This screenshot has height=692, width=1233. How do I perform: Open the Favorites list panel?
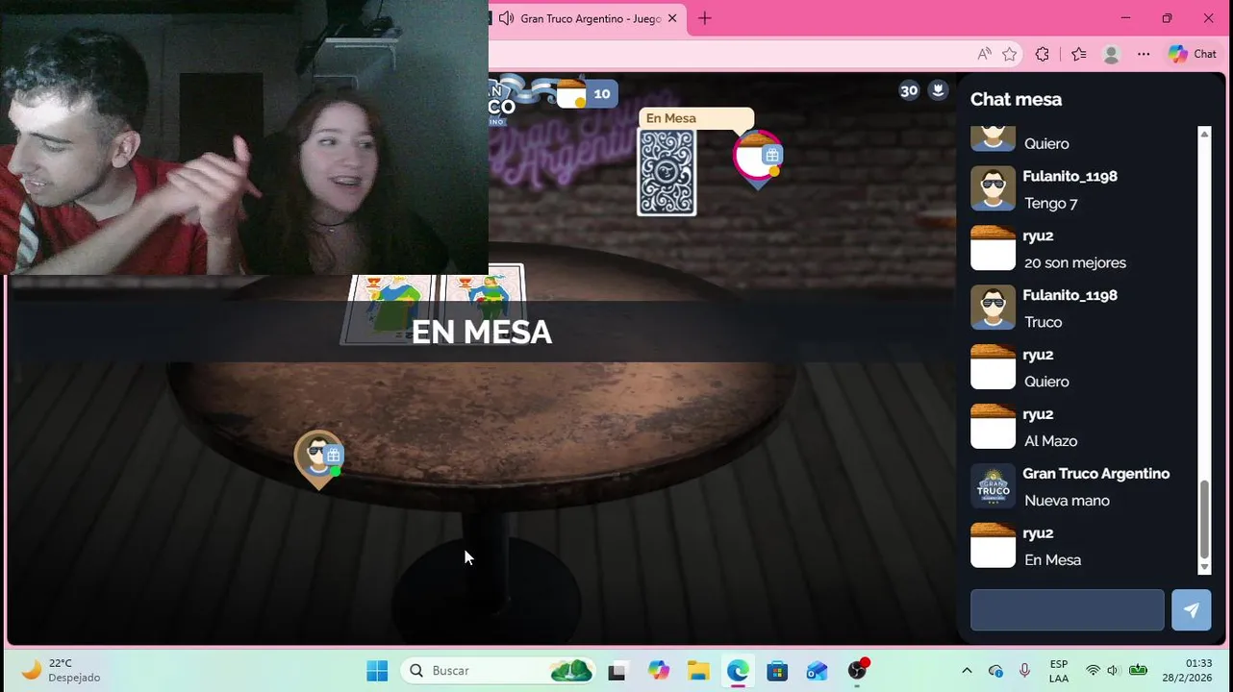(x=1078, y=54)
